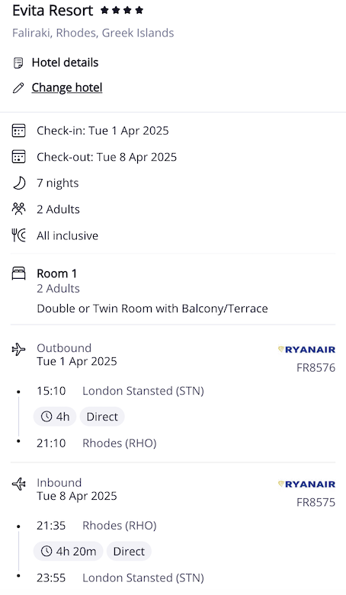Screen dimensions: 346x595
Task: Click the moon icon for 7 nights
Action: [x=19, y=183]
